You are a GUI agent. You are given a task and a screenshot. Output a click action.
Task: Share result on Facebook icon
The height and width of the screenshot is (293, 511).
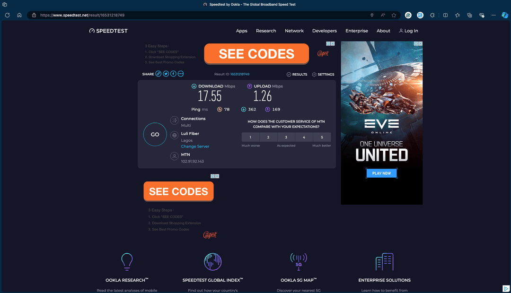point(173,74)
